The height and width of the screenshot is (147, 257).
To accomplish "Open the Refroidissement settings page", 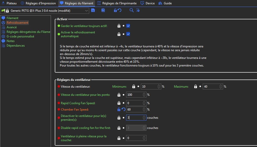I will [17, 23].
